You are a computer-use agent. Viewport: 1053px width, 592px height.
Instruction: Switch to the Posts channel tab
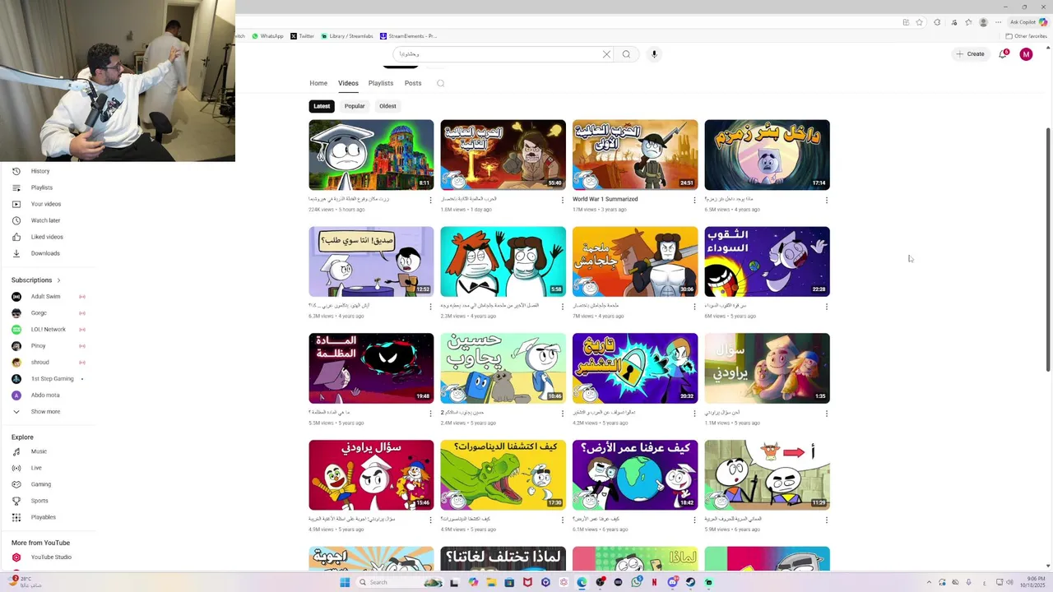click(x=413, y=83)
